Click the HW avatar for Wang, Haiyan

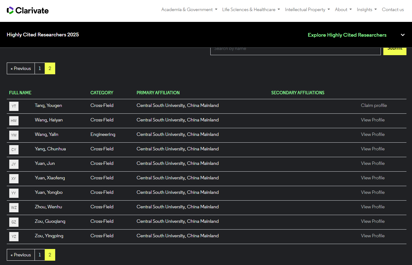(14, 121)
